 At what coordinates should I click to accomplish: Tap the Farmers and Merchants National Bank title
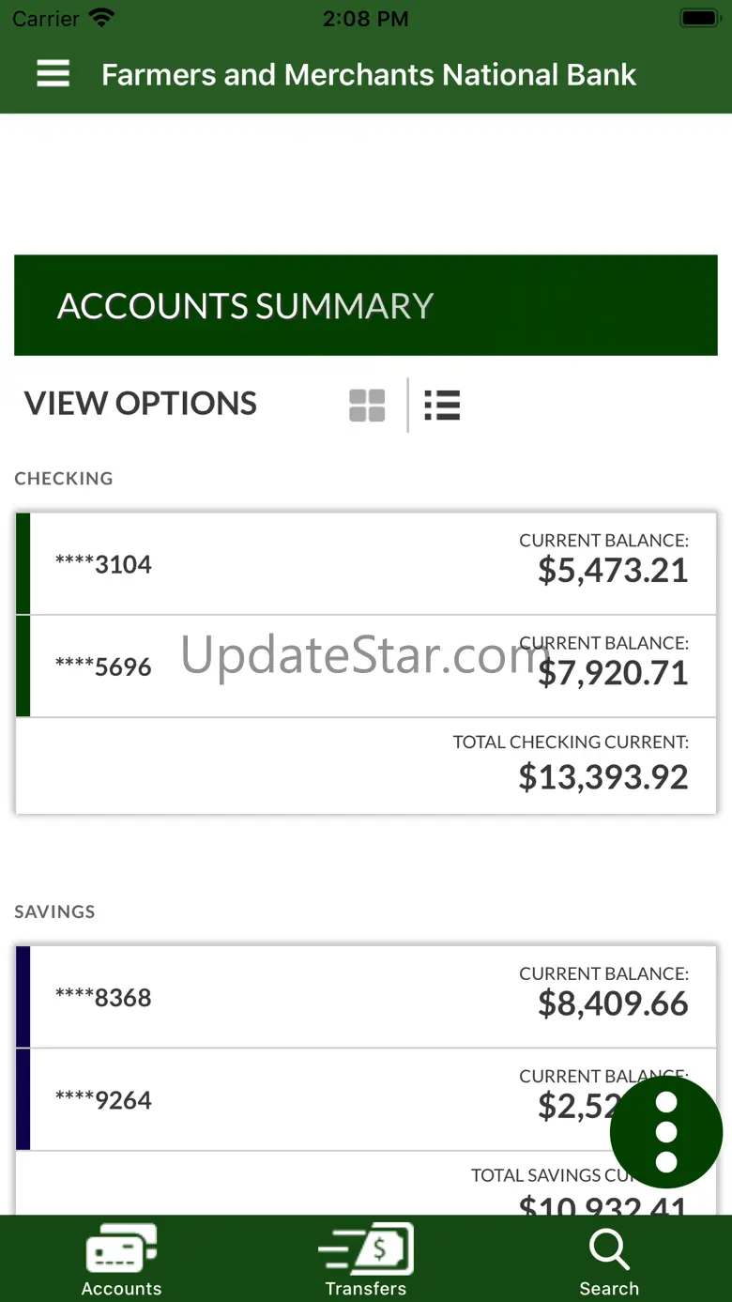tap(369, 74)
